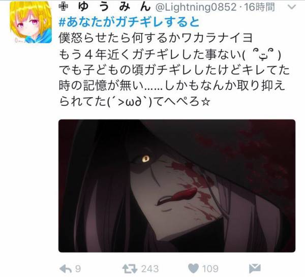This screenshot has height=277, width=305.
Task: Click the tweet line starting でも子どもの頃
Action: [174, 70]
